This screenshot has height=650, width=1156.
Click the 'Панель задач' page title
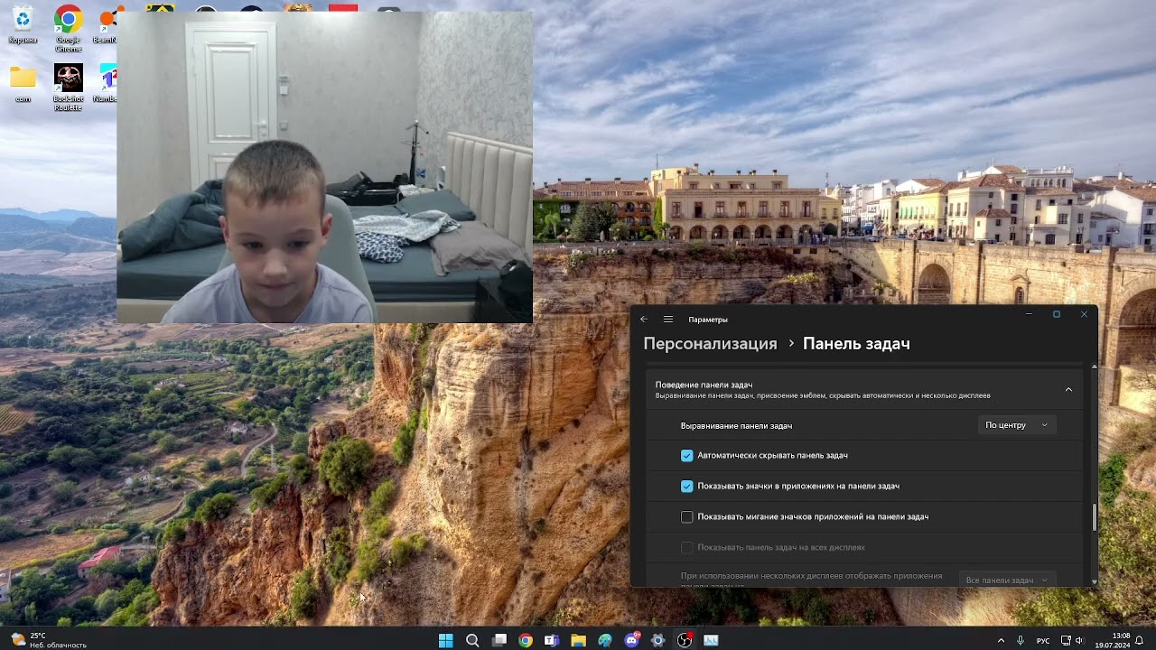pyautogui.click(x=856, y=344)
